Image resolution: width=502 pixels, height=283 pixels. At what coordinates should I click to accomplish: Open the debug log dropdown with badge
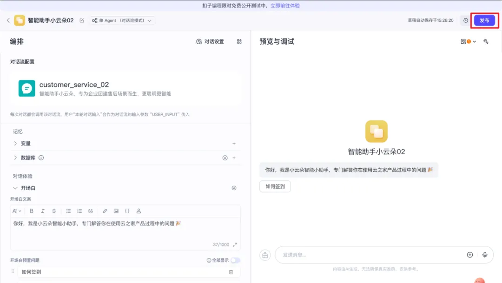[x=468, y=42]
